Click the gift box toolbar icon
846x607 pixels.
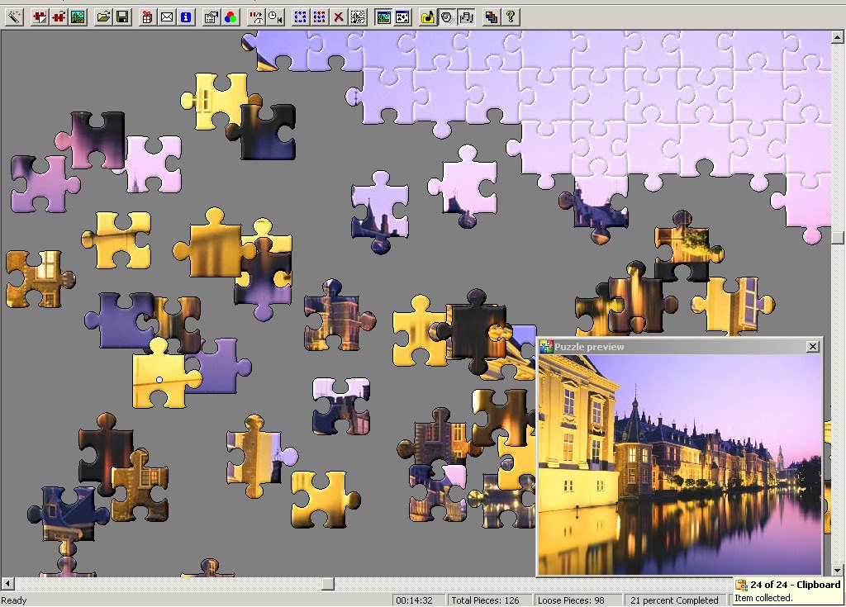coord(147,17)
